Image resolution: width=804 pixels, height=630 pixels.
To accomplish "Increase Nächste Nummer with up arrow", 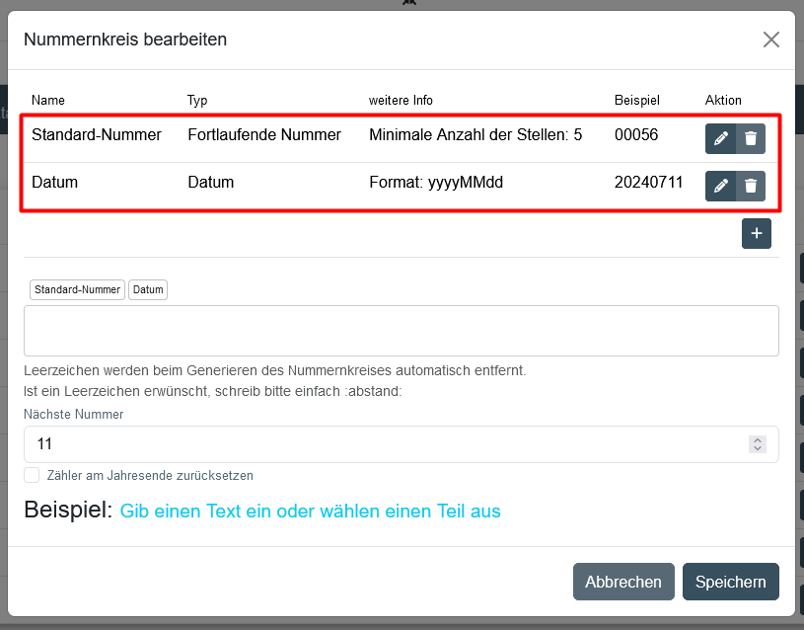I will pos(758,440).
